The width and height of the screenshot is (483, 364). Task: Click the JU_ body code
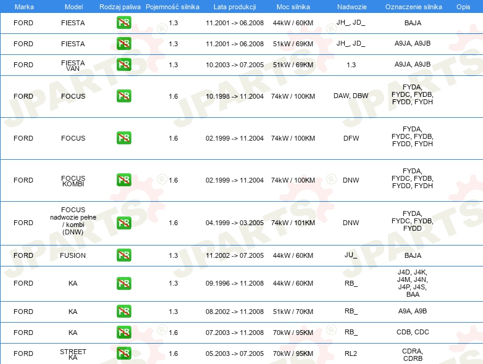(x=351, y=255)
